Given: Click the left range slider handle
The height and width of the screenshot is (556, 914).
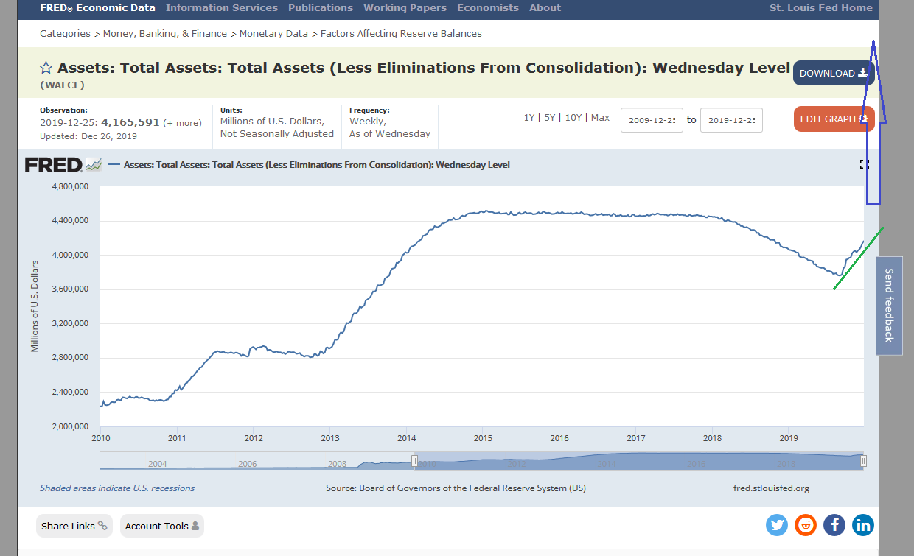Looking at the screenshot, I should 414,461.
